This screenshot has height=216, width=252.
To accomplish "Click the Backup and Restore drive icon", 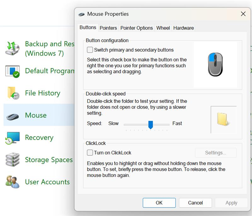I will click(12, 48).
